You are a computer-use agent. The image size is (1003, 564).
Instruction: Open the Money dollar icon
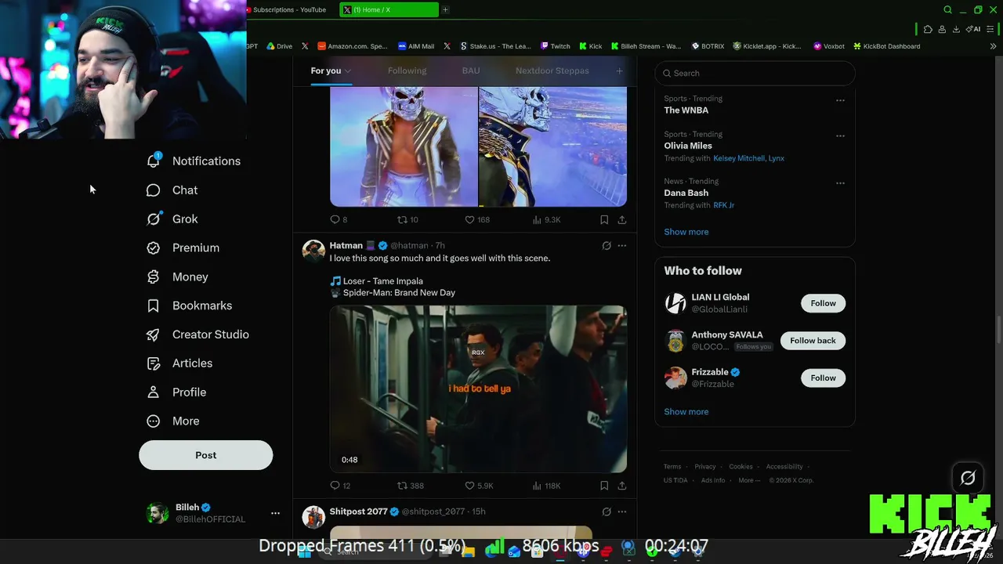tap(154, 277)
